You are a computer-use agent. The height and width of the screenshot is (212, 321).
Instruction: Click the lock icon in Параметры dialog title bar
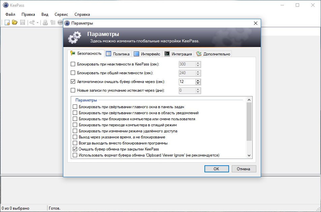(67, 23)
